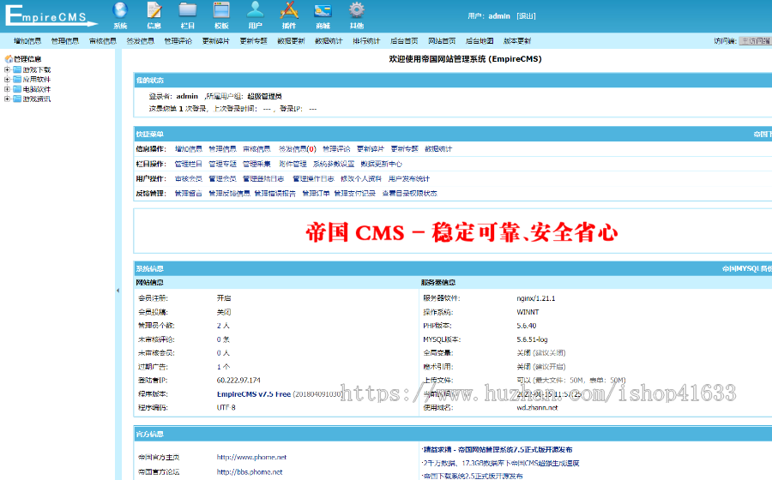
Task: Open 应用软件 category in tree
Action: click(x=37, y=79)
